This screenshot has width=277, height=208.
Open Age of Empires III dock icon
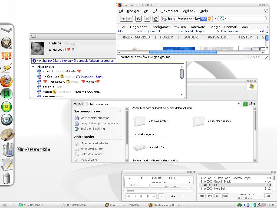click(6, 56)
